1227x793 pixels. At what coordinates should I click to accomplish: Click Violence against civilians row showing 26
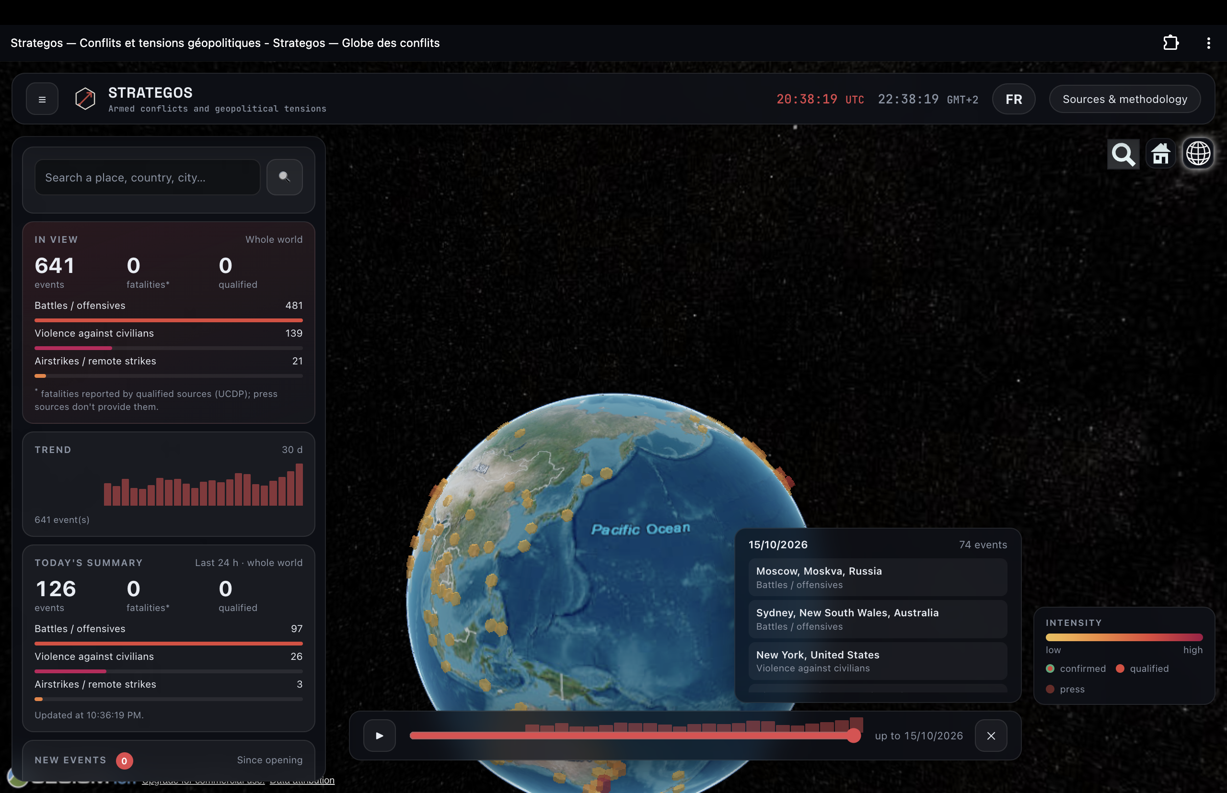click(169, 662)
